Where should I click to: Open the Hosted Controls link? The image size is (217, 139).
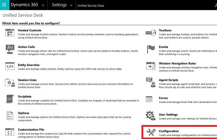tap(30, 30)
